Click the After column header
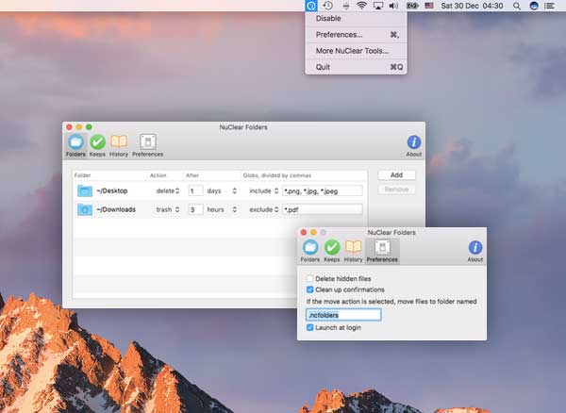Screen dimensions: 566x413 192,175
